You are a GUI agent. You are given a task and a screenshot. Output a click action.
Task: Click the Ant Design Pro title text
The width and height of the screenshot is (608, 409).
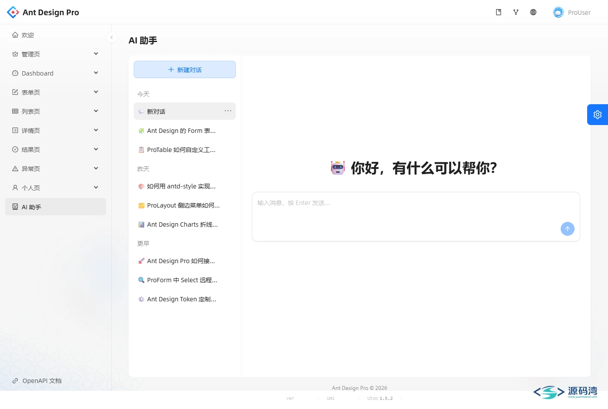pyautogui.click(x=51, y=12)
